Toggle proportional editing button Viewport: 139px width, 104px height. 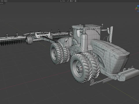pos(76,1)
